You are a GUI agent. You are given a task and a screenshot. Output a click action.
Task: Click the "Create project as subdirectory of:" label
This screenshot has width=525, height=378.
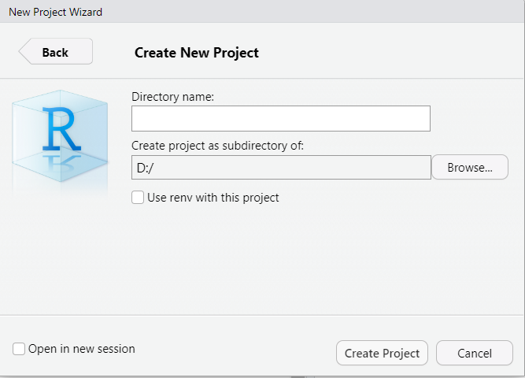(x=217, y=145)
